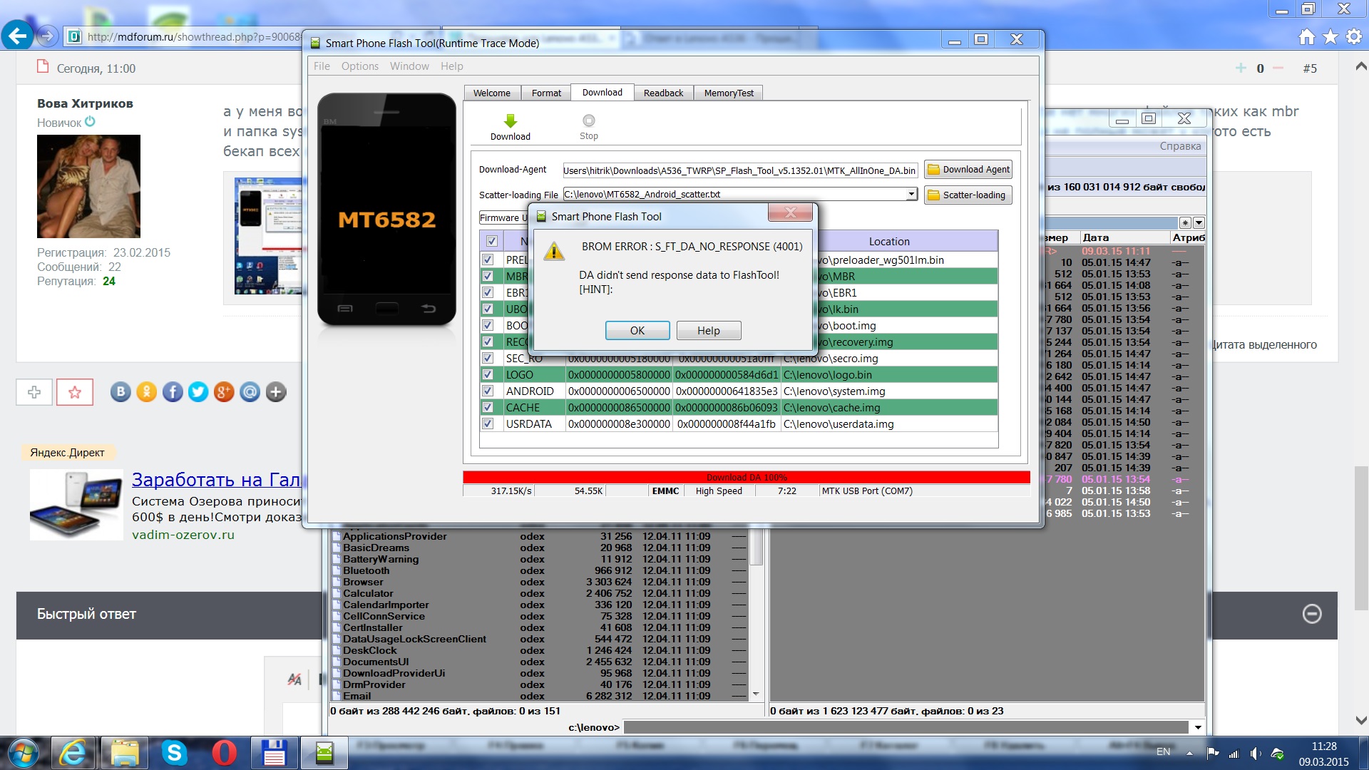
Task: Click the Stop icon in flash tool
Action: (x=588, y=121)
